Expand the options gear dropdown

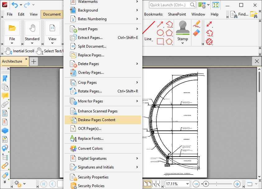(24, 184)
